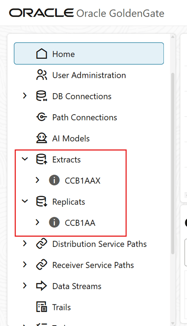187x326 pixels.
Task: Click the Home icon in sidebar
Action: [41, 54]
